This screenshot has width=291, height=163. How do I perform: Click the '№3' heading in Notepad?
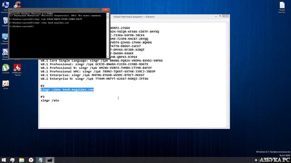(x=42, y=97)
